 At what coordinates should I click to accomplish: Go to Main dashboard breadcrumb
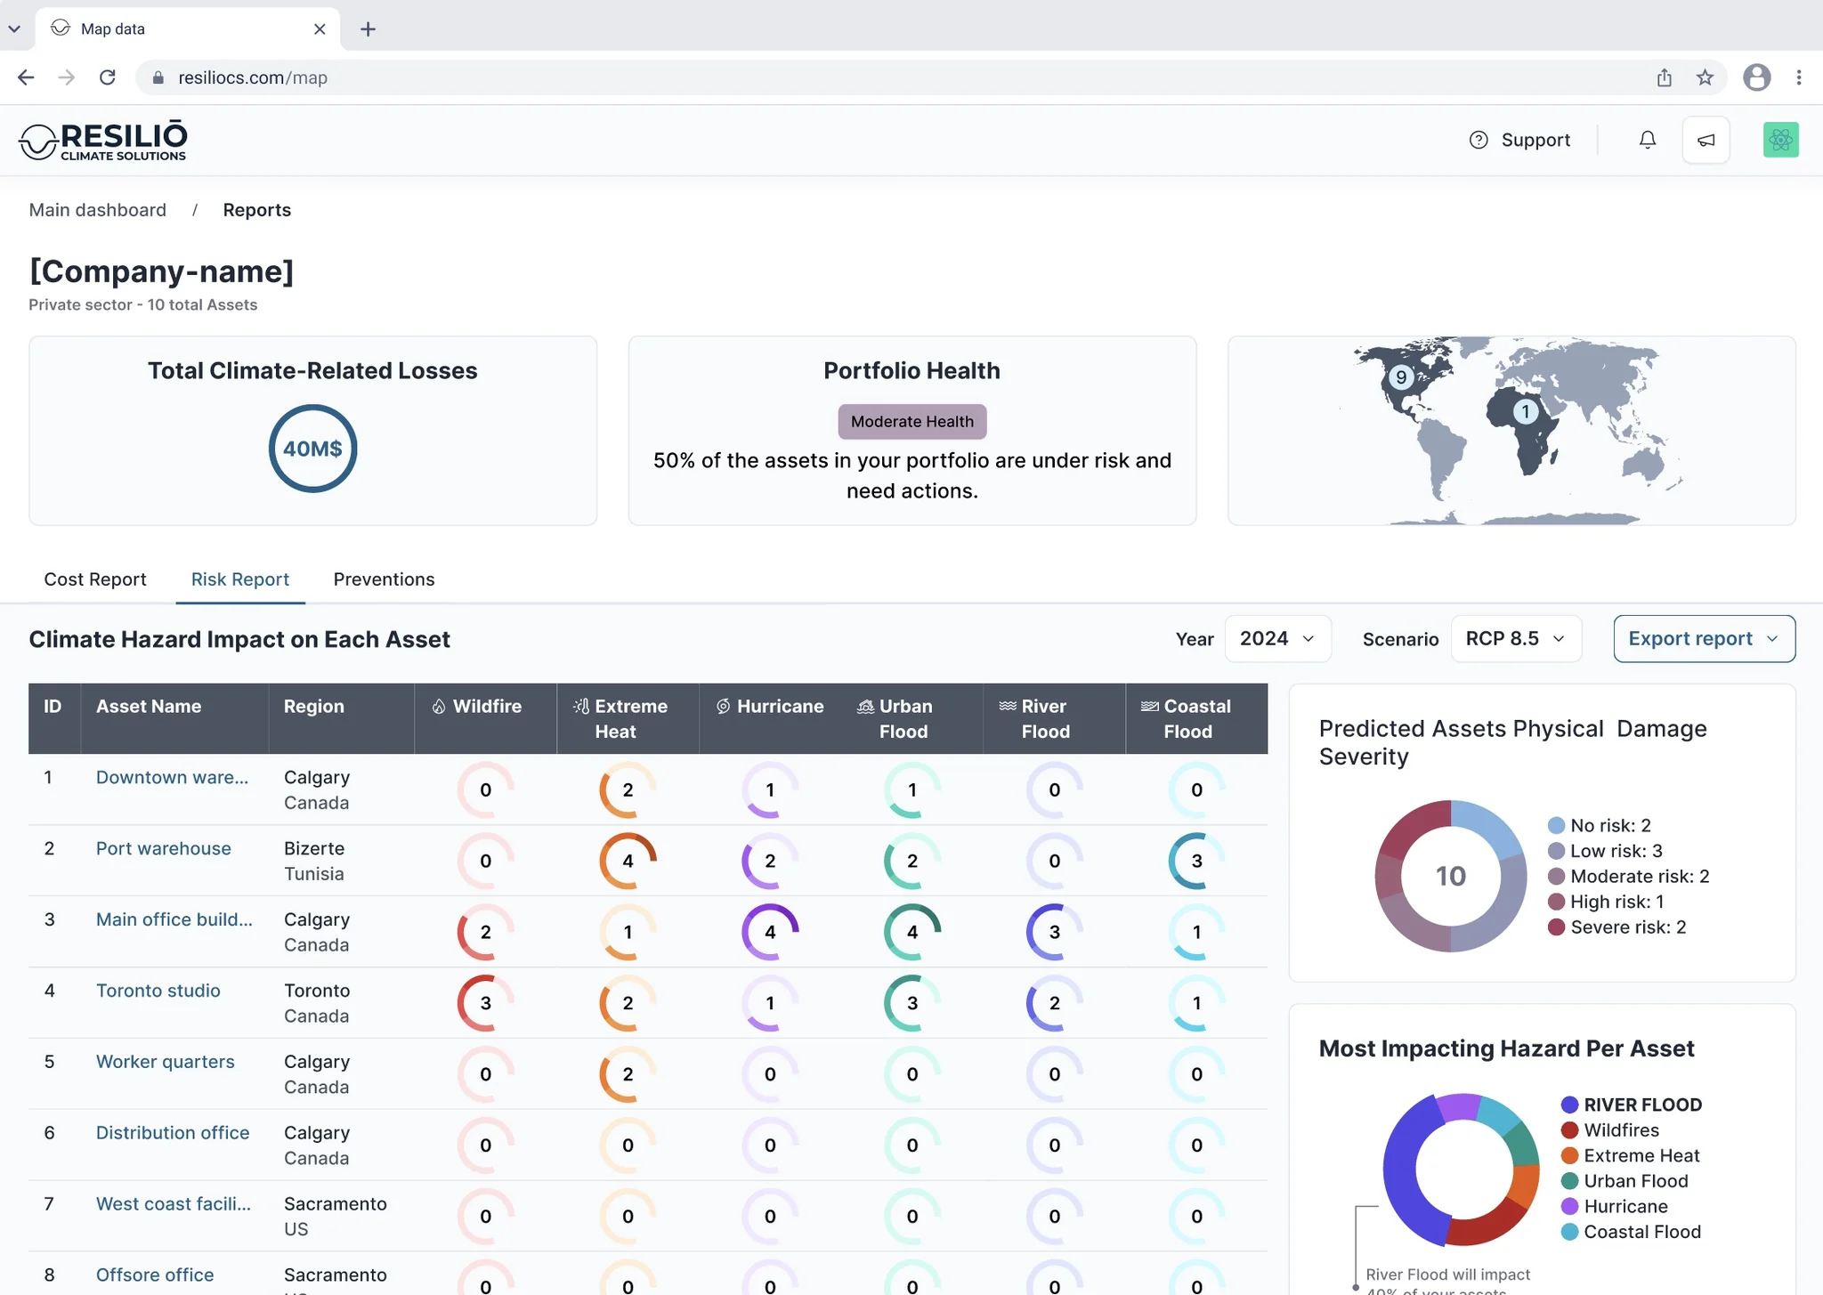97,210
